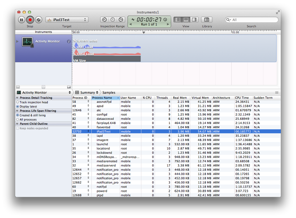Select the dataaccessd process row

pos(176,119)
